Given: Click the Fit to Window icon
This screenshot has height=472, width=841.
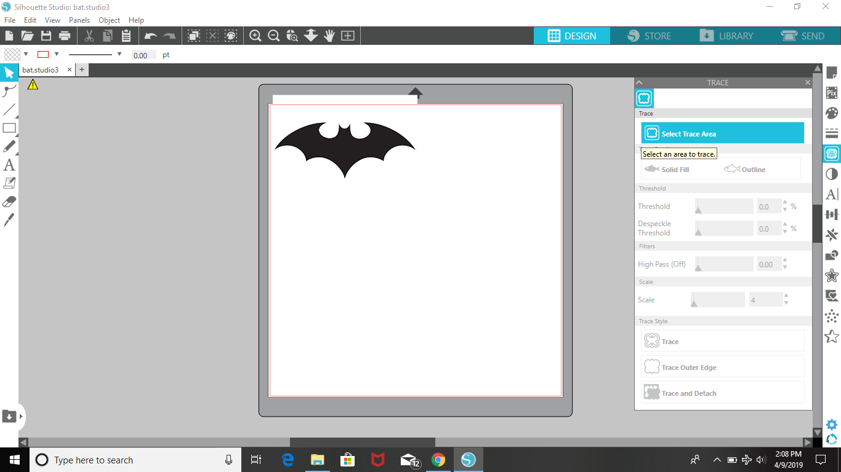Looking at the screenshot, I should click(348, 36).
